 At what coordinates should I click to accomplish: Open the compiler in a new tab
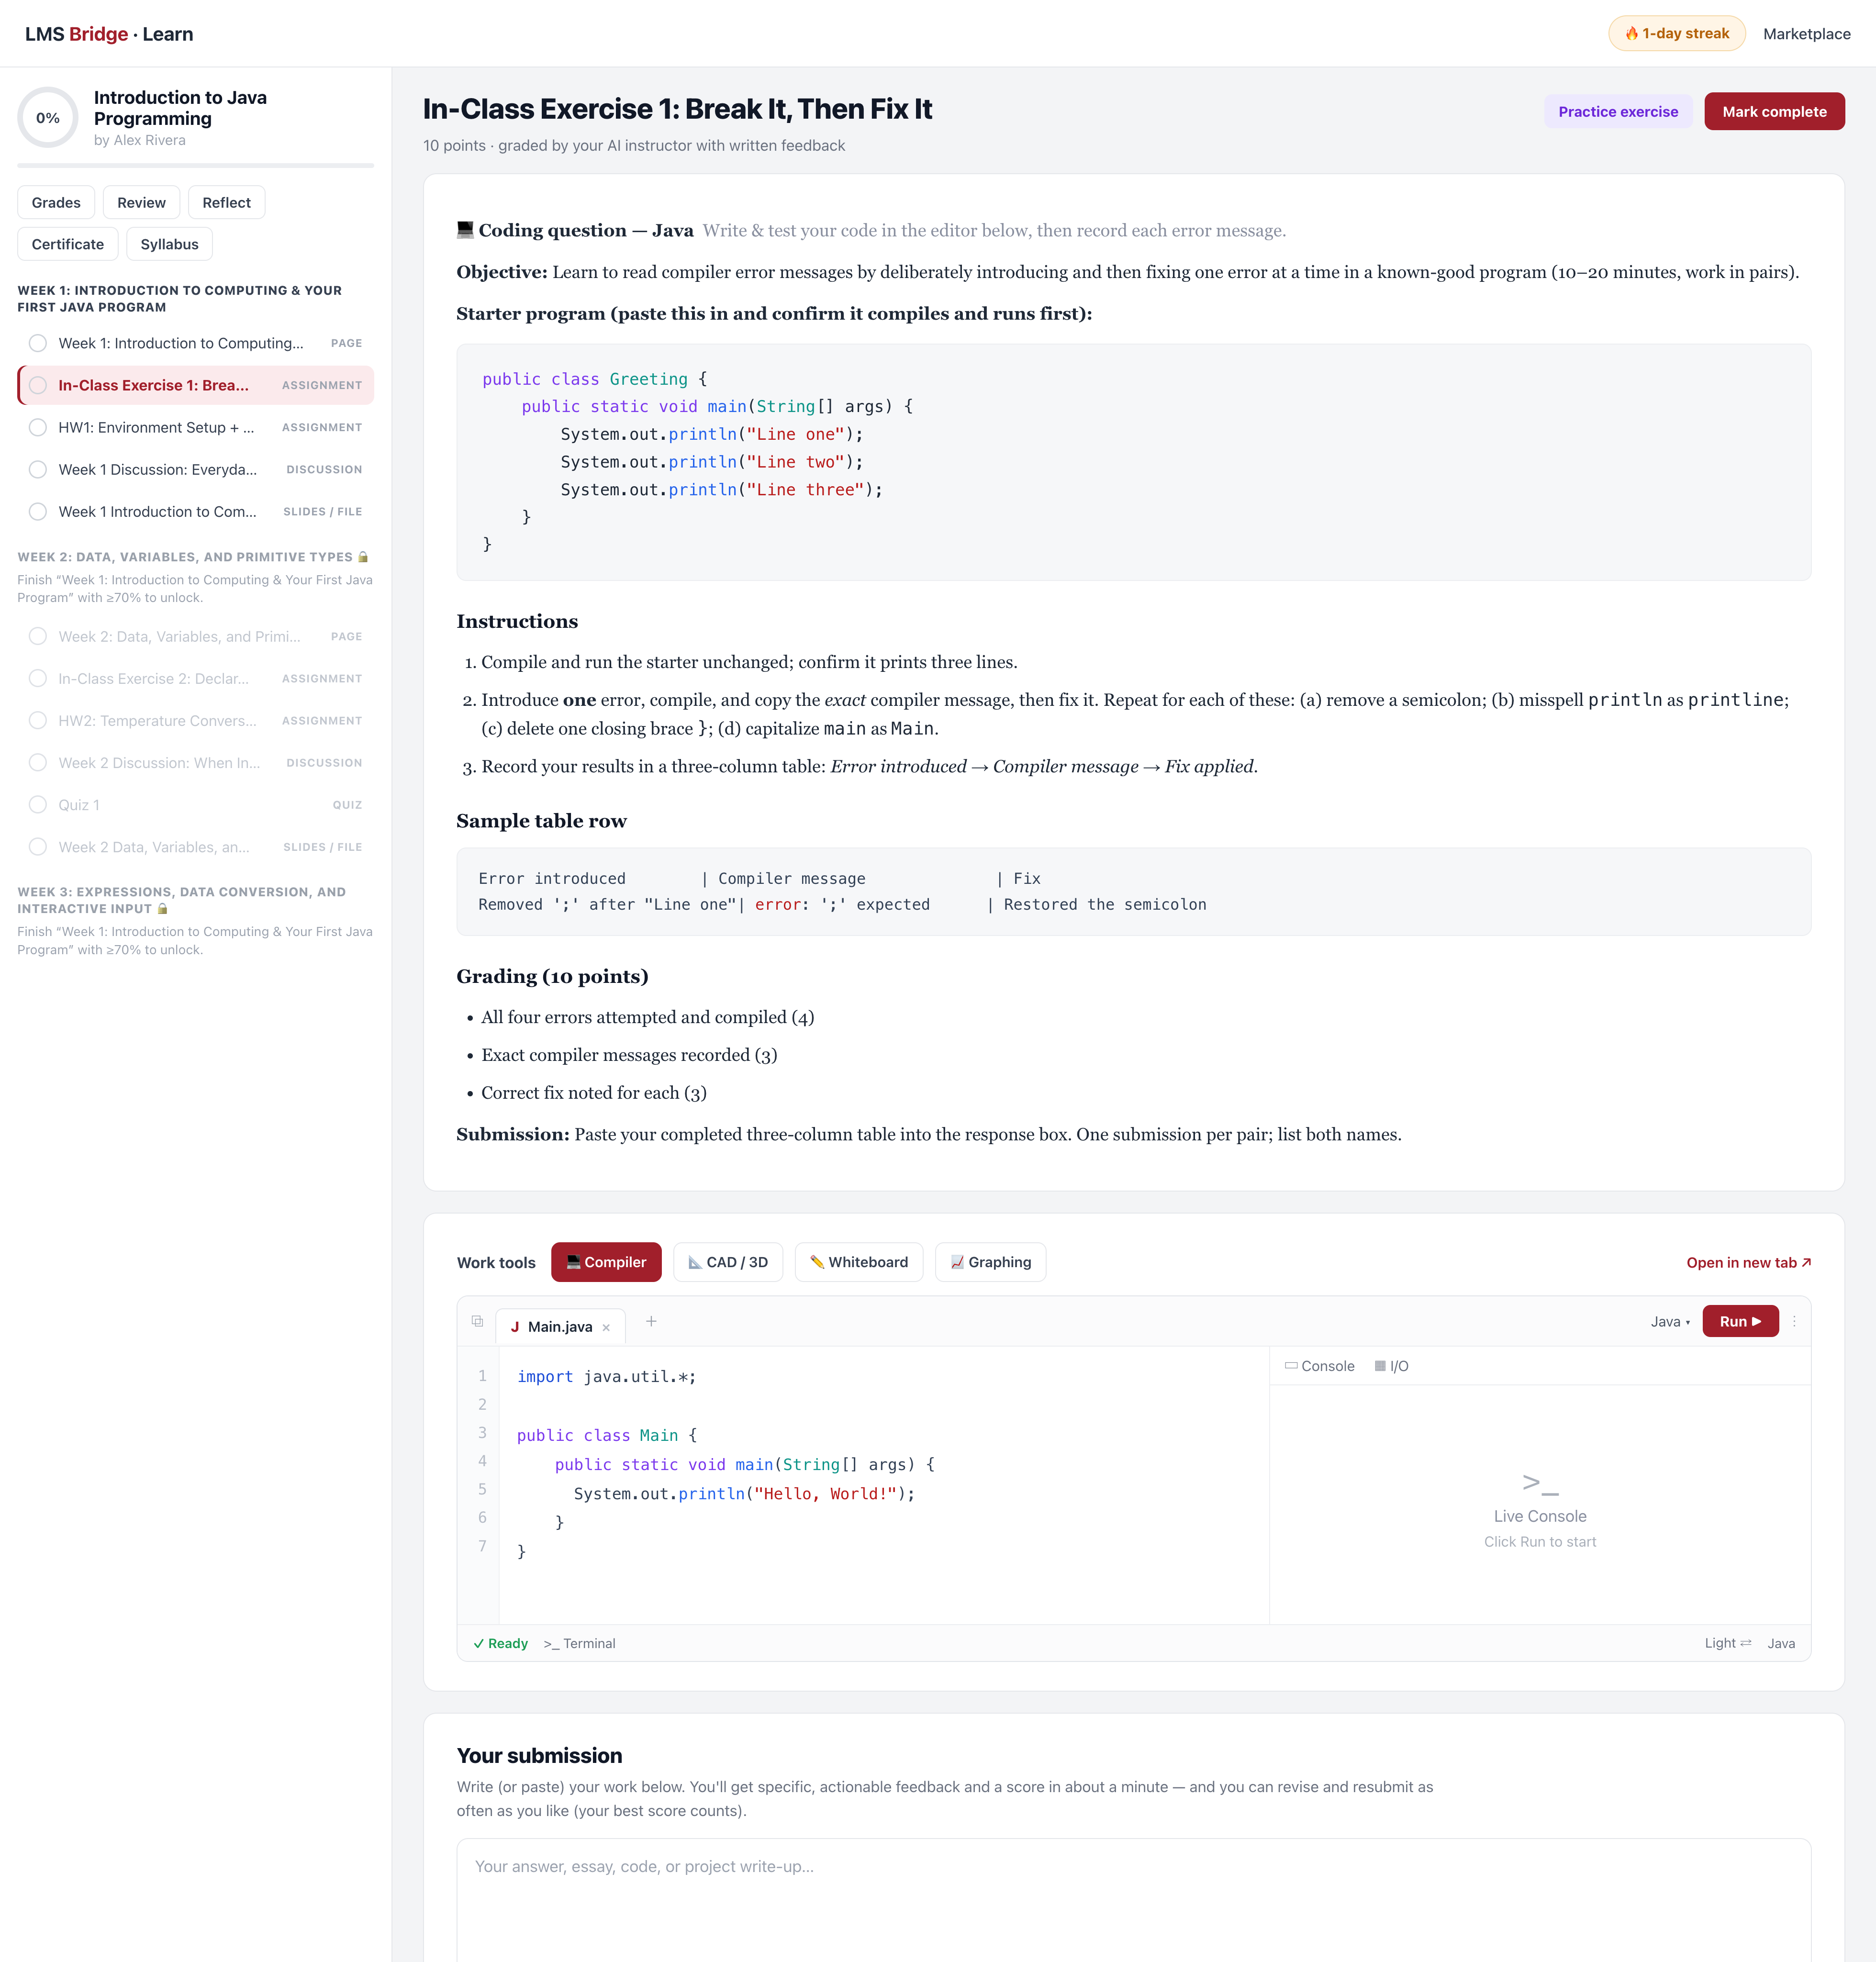point(1748,1262)
